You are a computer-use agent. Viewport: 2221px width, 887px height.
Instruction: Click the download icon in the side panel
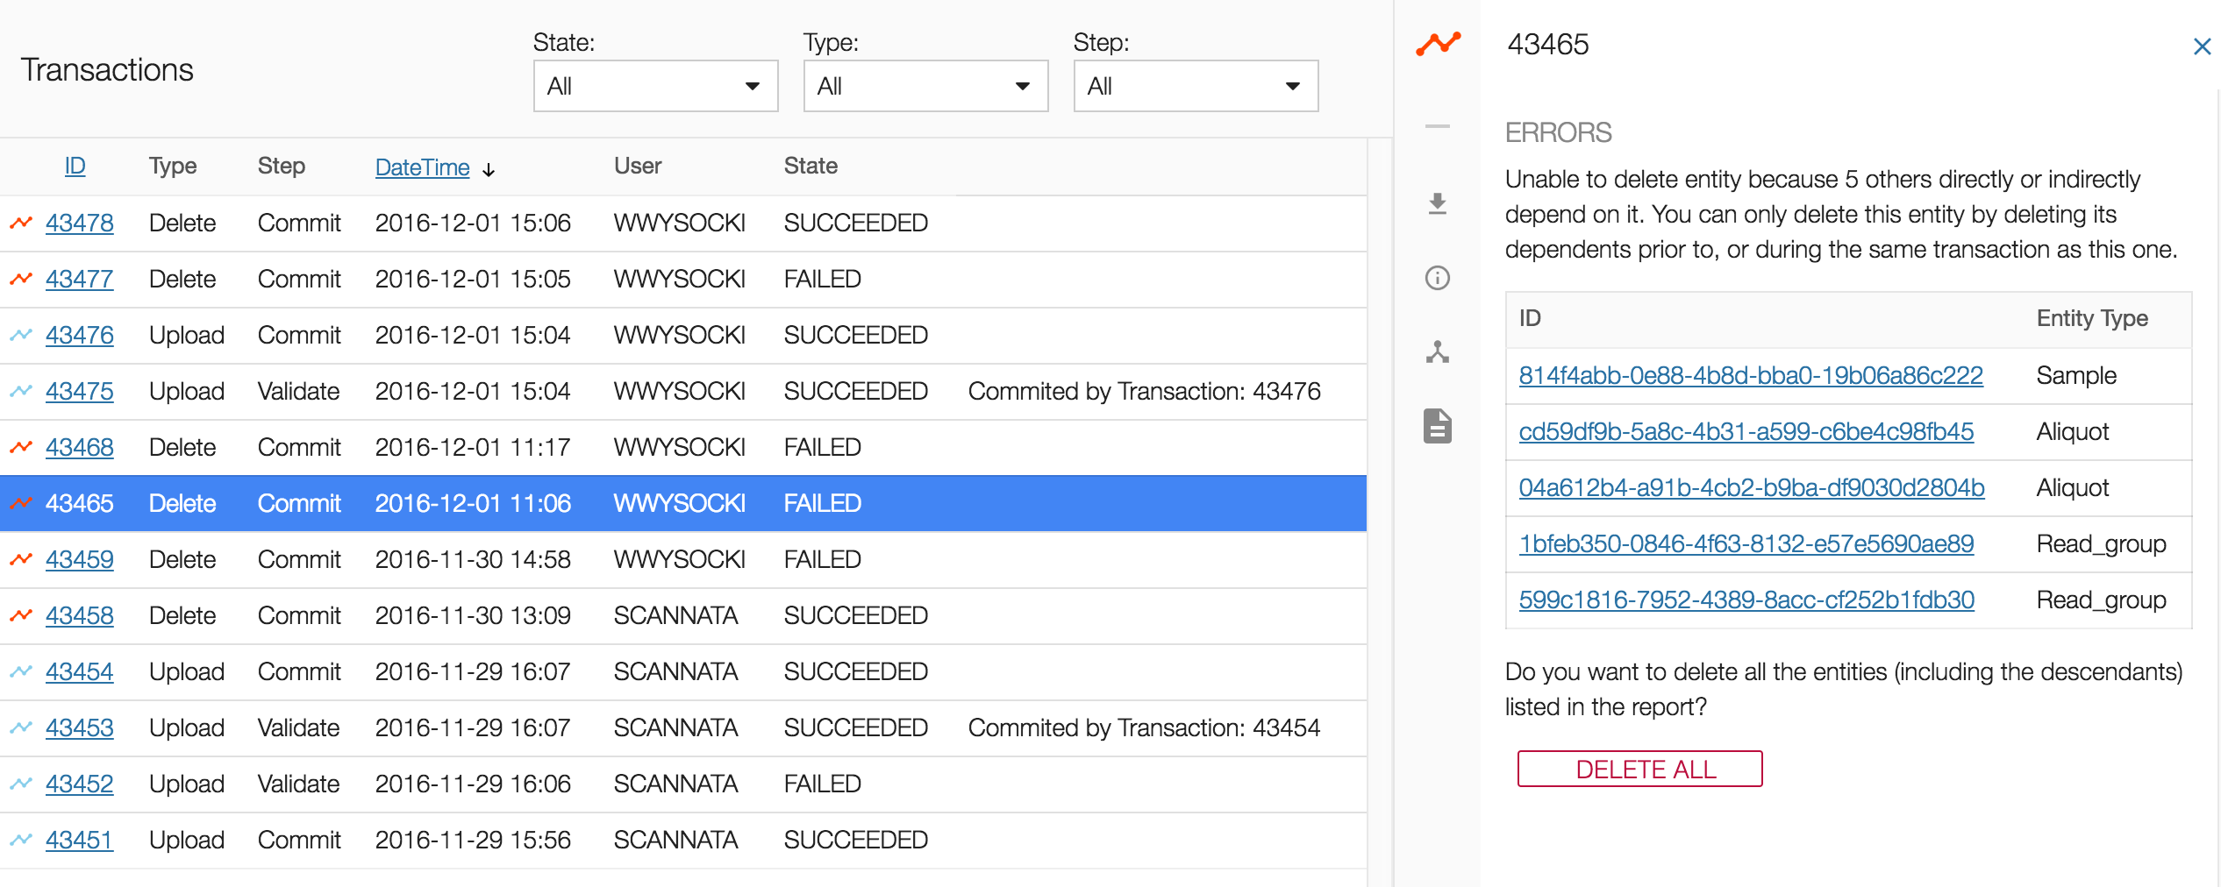click(1437, 204)
